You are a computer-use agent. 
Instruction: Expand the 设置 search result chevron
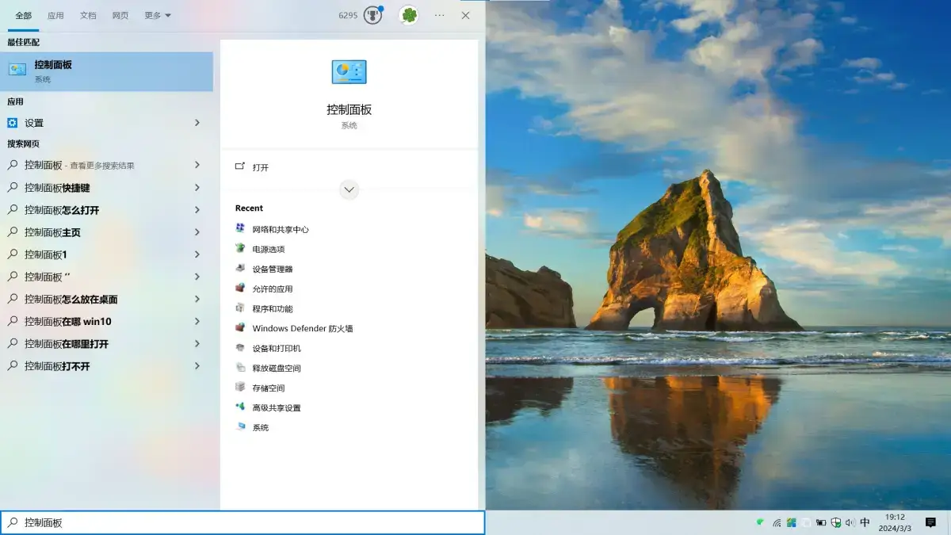[198, 123]
